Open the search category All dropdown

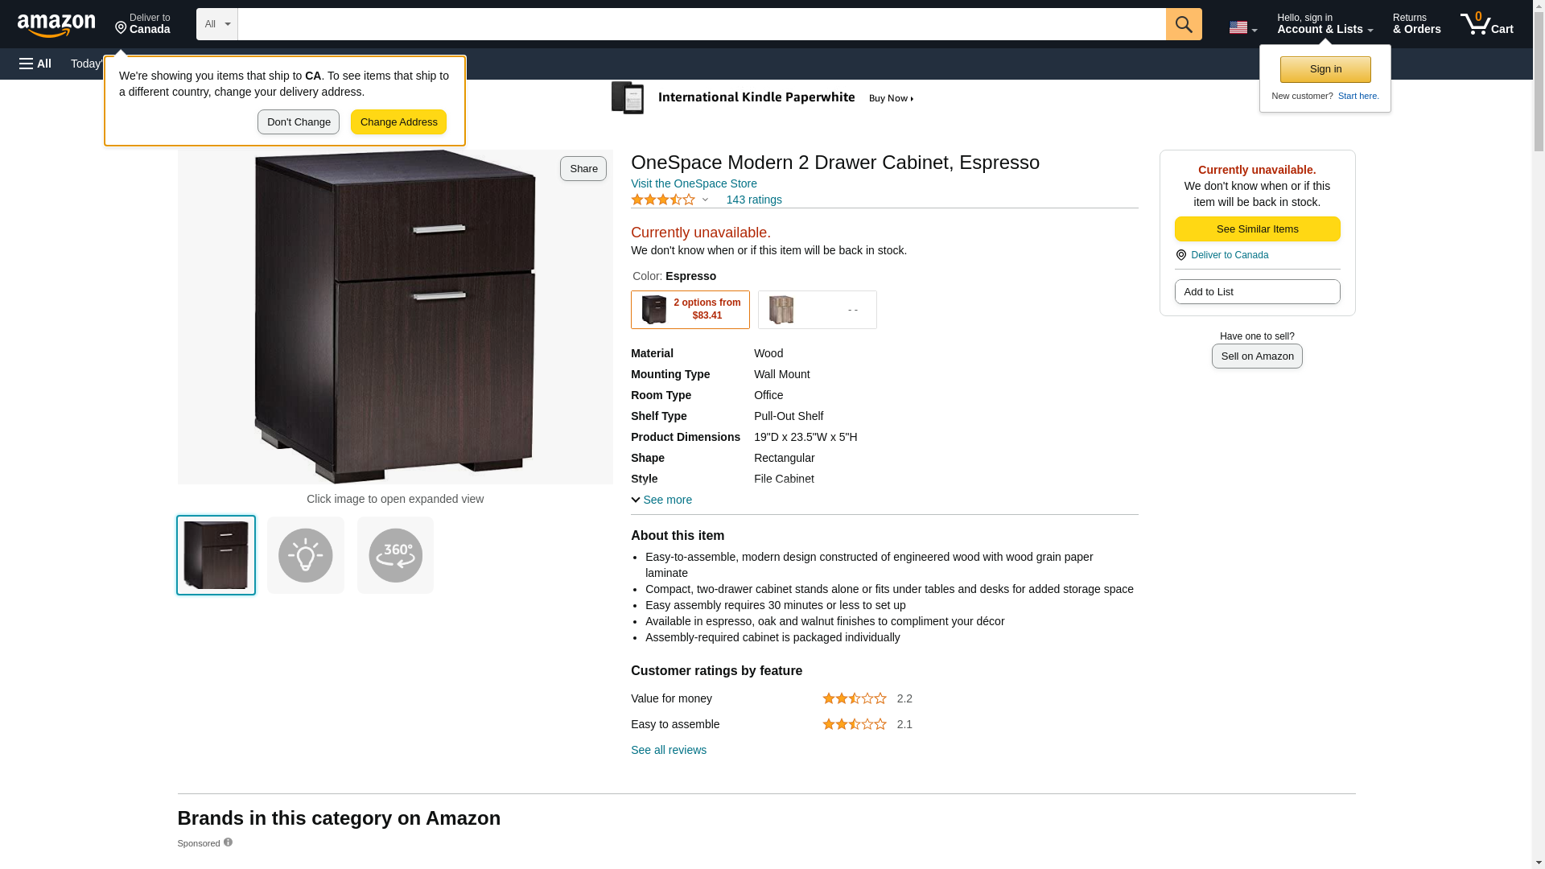[216, 24]
